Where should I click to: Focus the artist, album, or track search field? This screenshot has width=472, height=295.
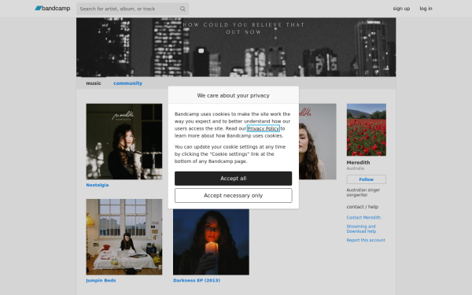[132, 9]
